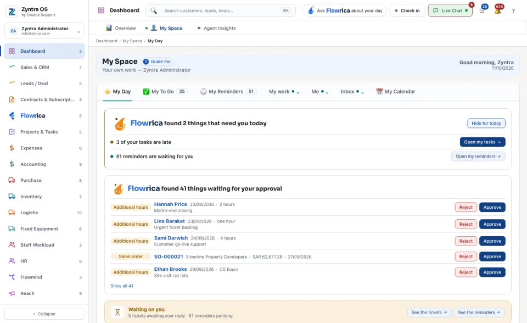Click the Zyntra OS logo icon

(12, 12)
